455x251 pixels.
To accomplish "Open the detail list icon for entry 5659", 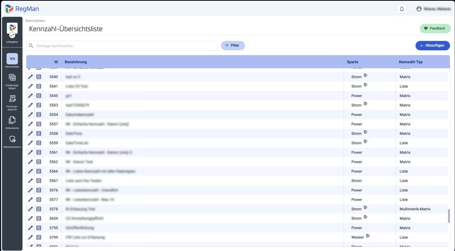I will (38, 218).
